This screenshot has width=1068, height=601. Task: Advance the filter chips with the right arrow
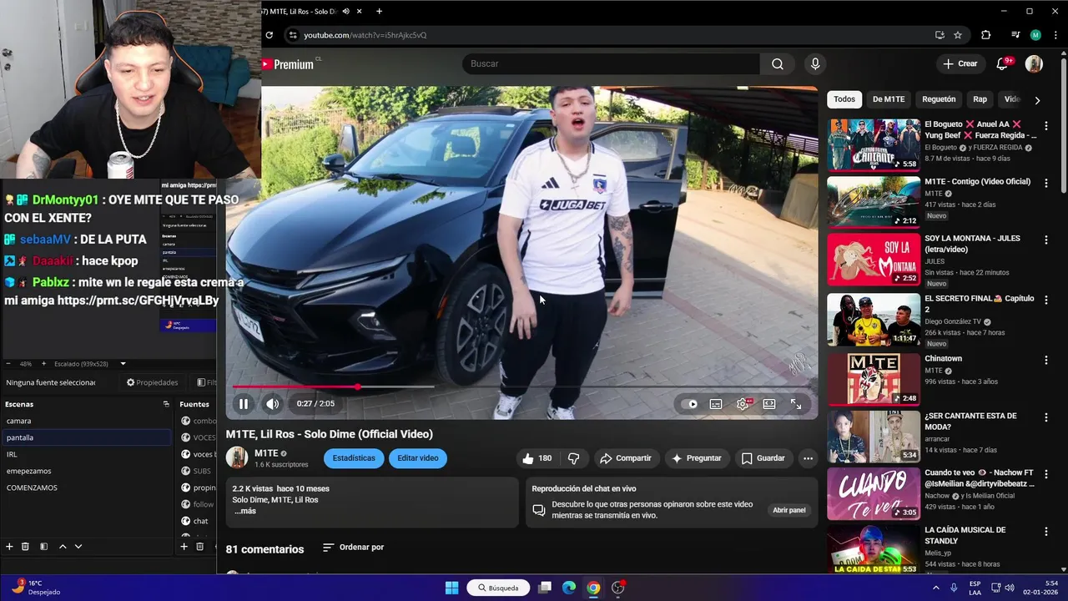(x=1037, y=100)
